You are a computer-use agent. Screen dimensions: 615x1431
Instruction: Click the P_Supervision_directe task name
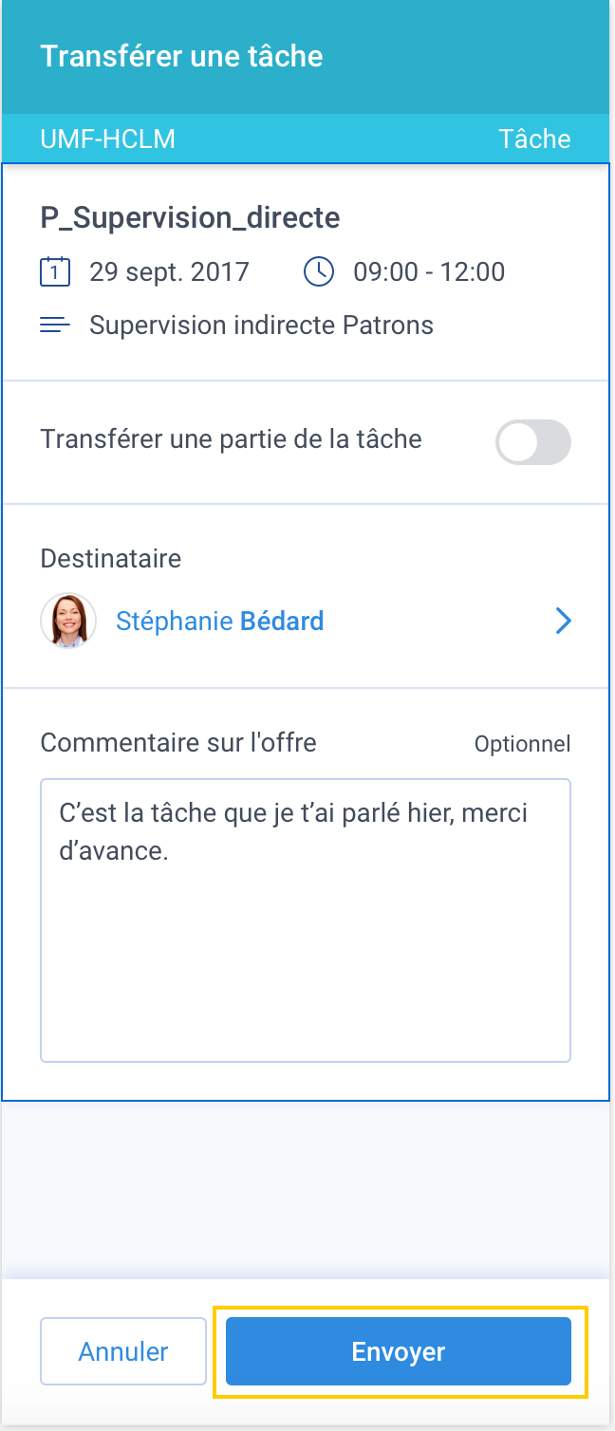[190, 218]
